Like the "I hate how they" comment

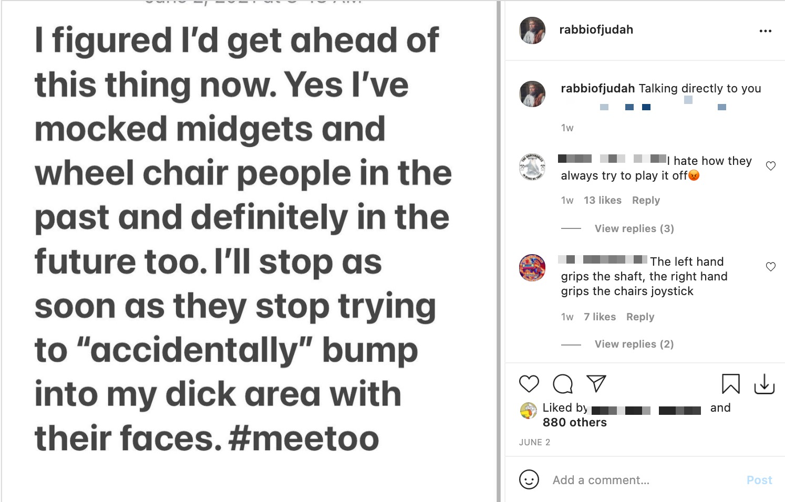tap(771, 166)
